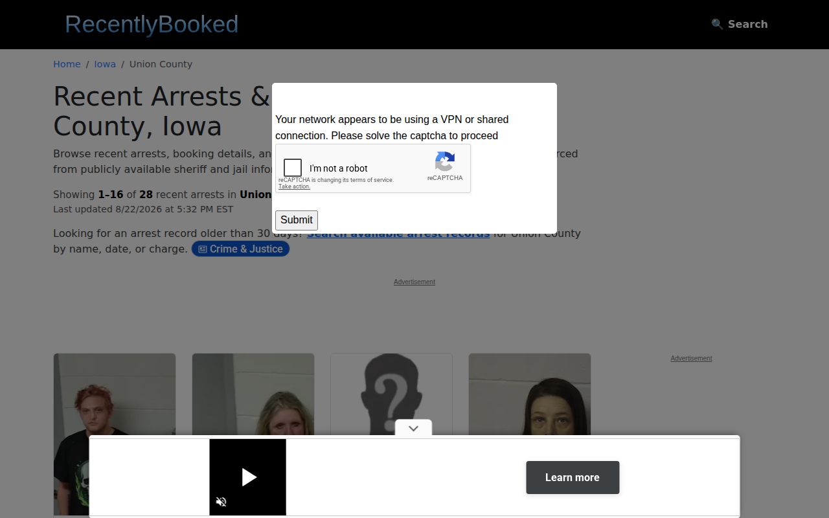Screen dimensions: 829x518
Task: Open the dark-haired woman's mugshot card
Action: pyautogui.click(x=530, y=394)
